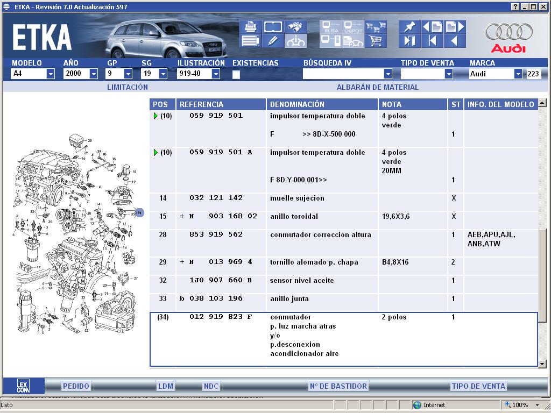Open the ALBARÁN DE MATERIAL tab
This screenshot has height=413, width=551.
tap(377, 87)
